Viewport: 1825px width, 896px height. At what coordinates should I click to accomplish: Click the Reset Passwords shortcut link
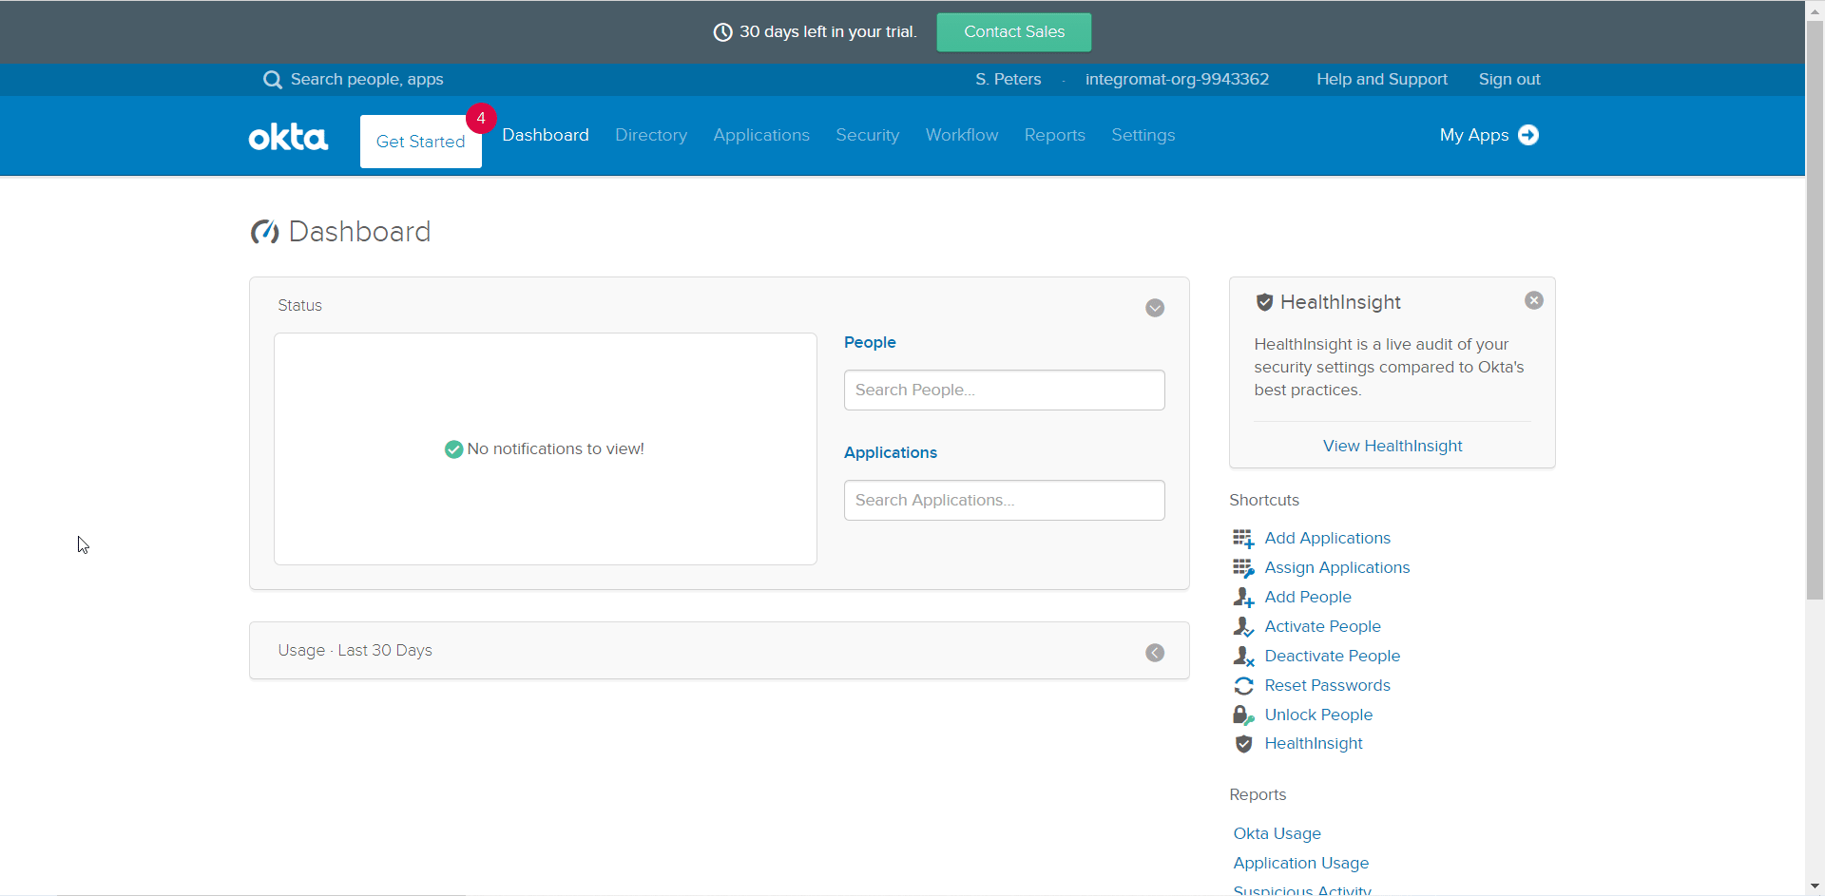tap(1328, 685)
